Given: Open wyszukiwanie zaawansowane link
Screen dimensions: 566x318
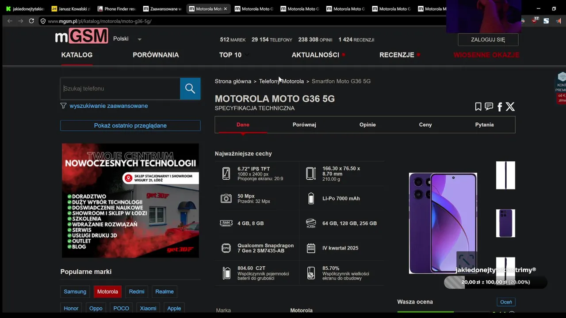Looking at the screenshot, I should (109, 106).
